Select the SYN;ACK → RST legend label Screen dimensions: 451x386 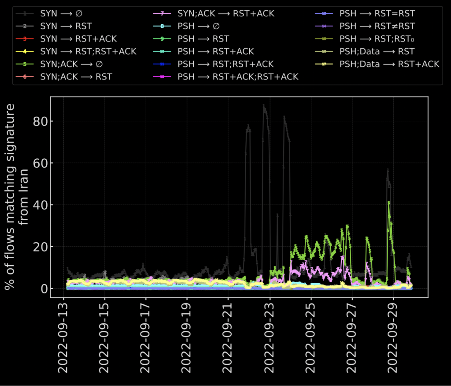tap(76, 77)
